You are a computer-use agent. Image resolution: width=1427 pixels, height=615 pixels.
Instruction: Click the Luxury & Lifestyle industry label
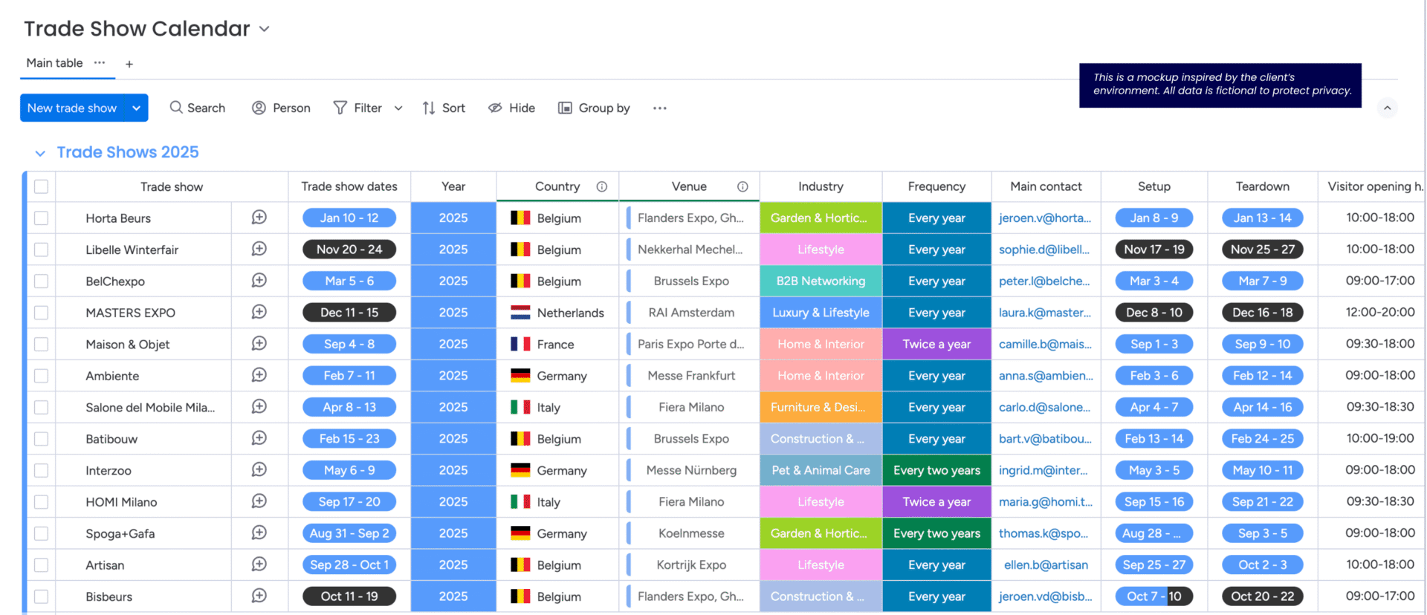(x=821, y=313)
